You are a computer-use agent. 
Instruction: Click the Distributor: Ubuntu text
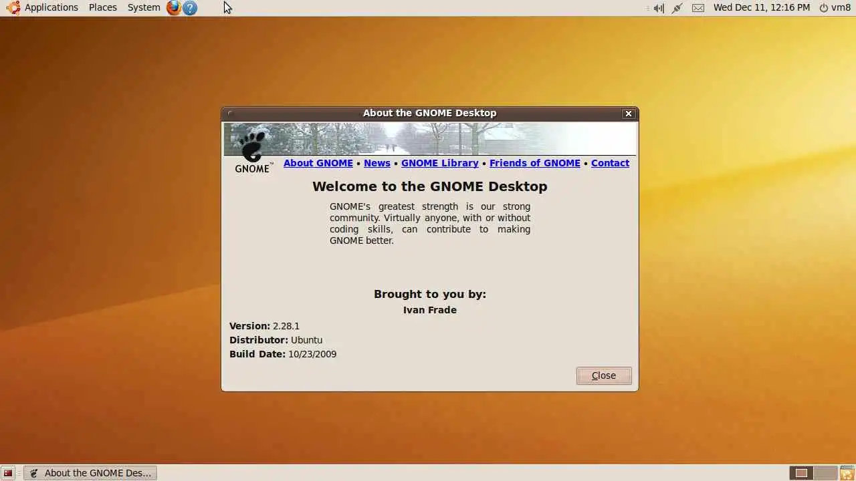[276, 340]
